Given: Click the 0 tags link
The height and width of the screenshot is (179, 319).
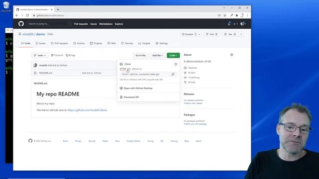Looking at the screenshot, I should click(71, 55).
